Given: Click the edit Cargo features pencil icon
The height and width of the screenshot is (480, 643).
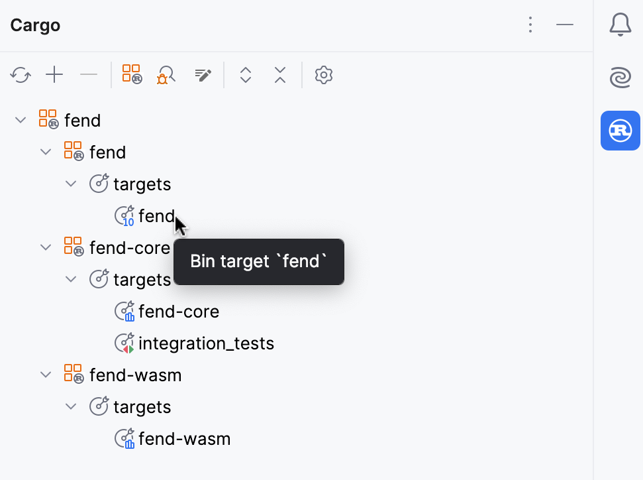Looking at the screenshot, I should pos(203,75).
